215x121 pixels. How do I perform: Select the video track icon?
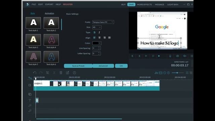coord(30,85)
